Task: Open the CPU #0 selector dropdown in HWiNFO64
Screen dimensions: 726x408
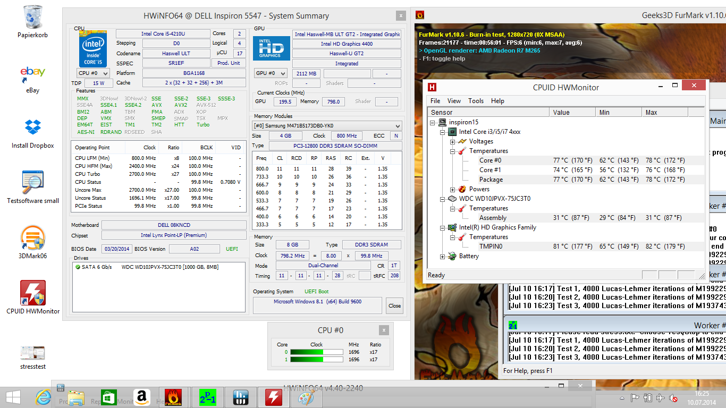Action: pos(94,73)
